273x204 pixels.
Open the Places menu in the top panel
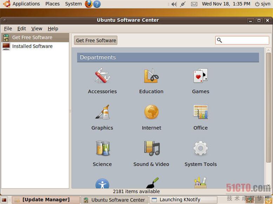tap(52, 4)
